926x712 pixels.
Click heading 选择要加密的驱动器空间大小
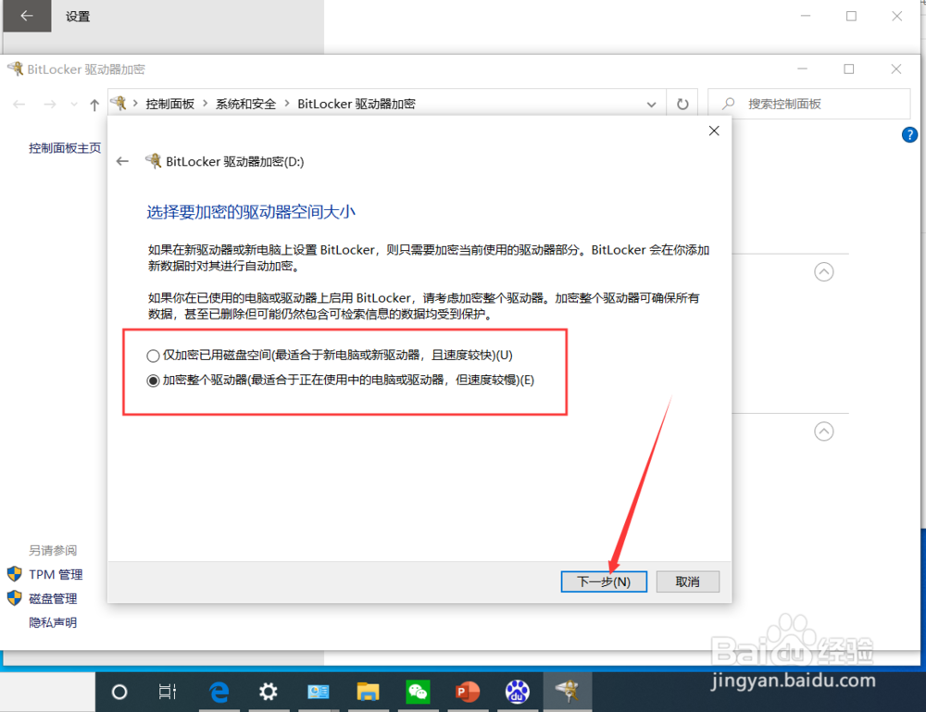[251, 212]
